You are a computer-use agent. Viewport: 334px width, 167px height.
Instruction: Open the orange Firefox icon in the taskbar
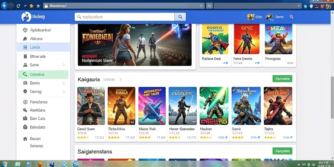pos(40,164)
